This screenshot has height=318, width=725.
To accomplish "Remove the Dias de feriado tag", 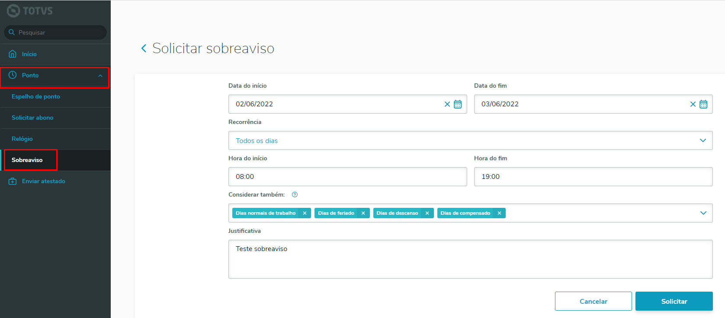I will click(363, 213).
